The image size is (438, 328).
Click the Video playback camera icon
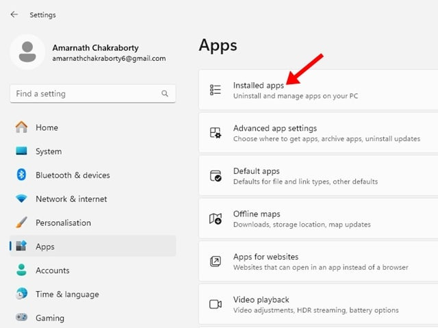click(216, 304)
